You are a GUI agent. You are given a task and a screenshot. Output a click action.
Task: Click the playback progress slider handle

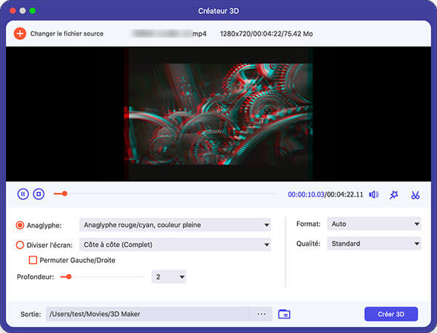(x=65, y=194)
